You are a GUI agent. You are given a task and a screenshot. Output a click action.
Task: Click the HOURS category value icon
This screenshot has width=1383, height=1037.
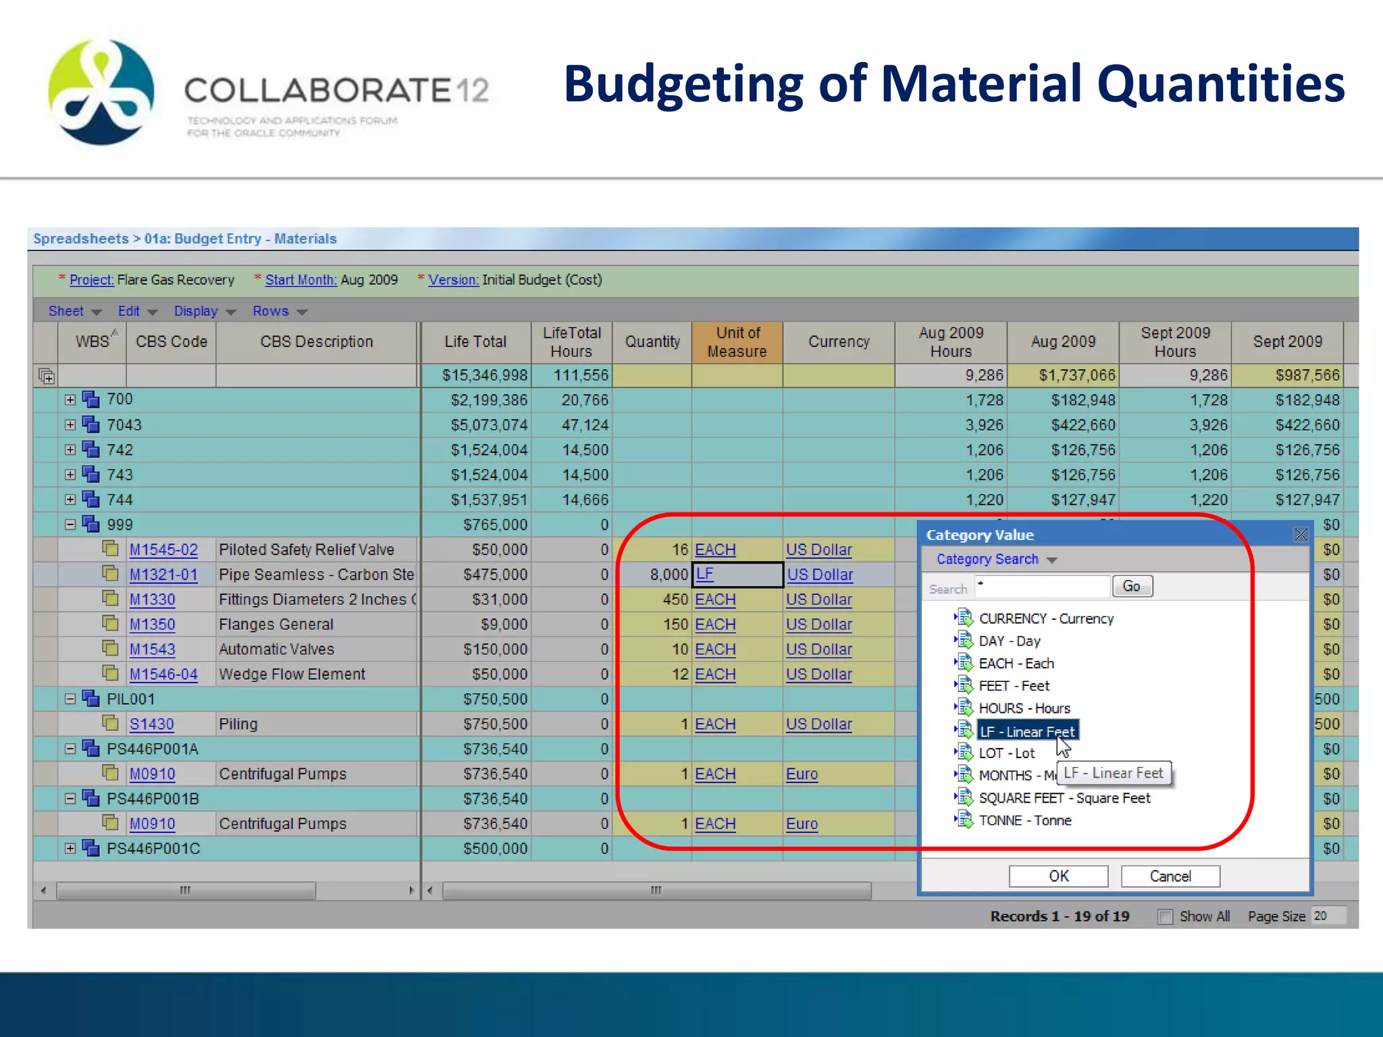[964, 708]
